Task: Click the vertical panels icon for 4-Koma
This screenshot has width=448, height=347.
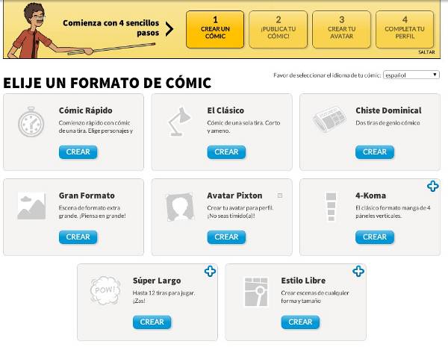Action: (331, 207)
